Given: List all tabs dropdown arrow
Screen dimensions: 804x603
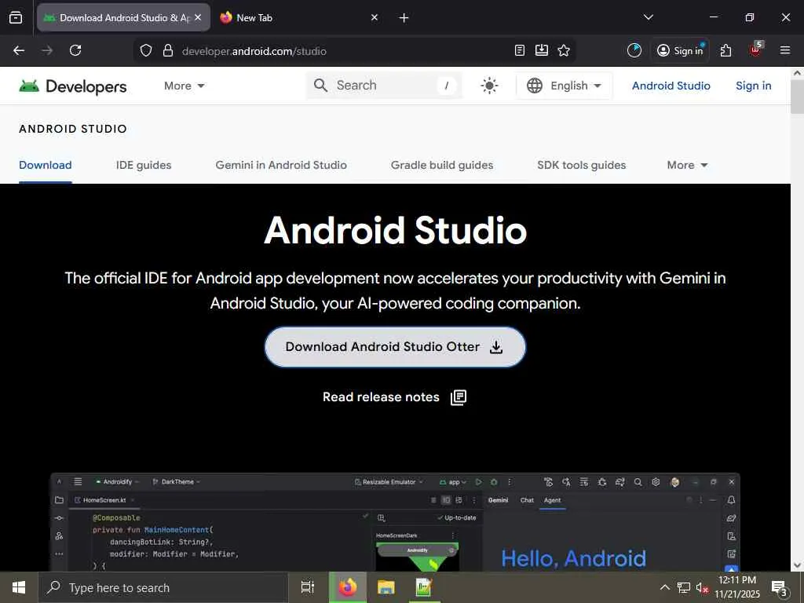Looking at the screenshot, I should click(648, 17).
